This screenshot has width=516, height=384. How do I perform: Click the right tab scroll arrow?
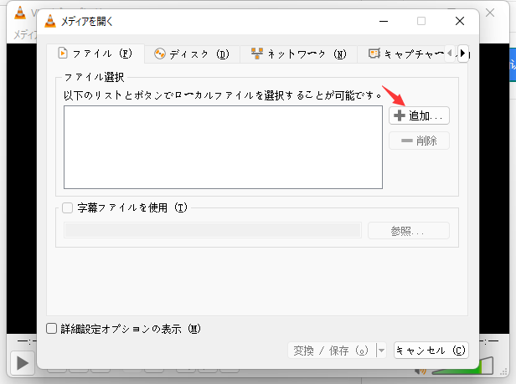(x=462, y=54)
